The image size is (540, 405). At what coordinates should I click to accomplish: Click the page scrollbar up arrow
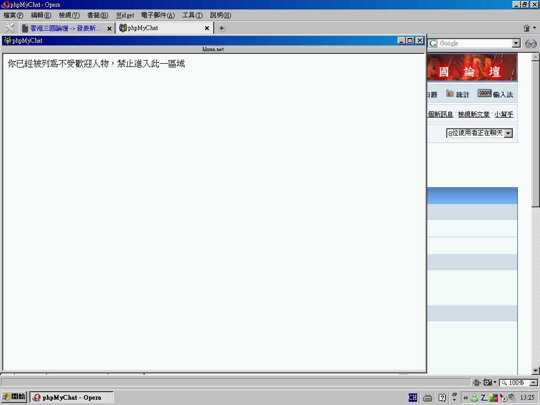535,57
